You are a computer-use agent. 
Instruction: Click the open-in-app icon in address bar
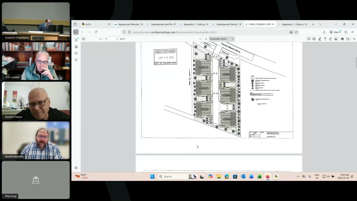(291, 32)
